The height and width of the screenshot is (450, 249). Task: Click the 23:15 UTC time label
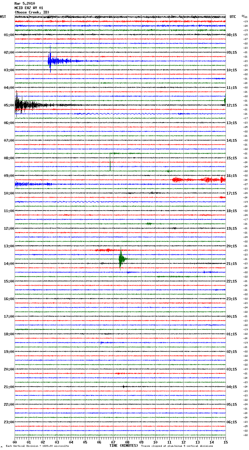tap(232, 299)
